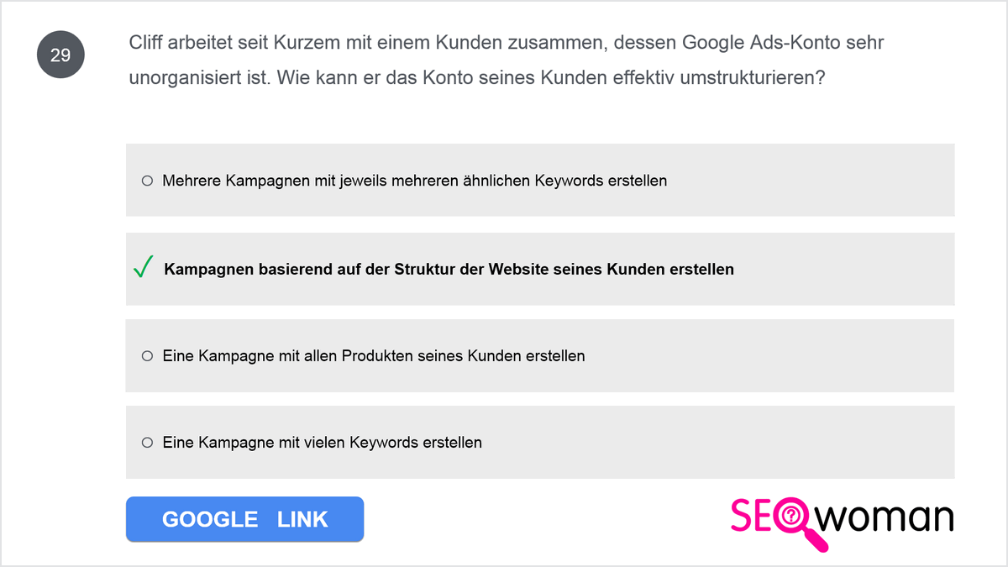Click the word LINK on the blue button
This screenshot has width=1008, height=567.
(302, 519)
